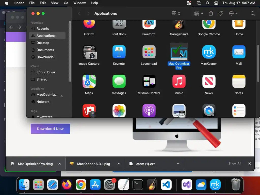
Task: Select the Launchpad app icon in Finder
Action: [149, 52]
